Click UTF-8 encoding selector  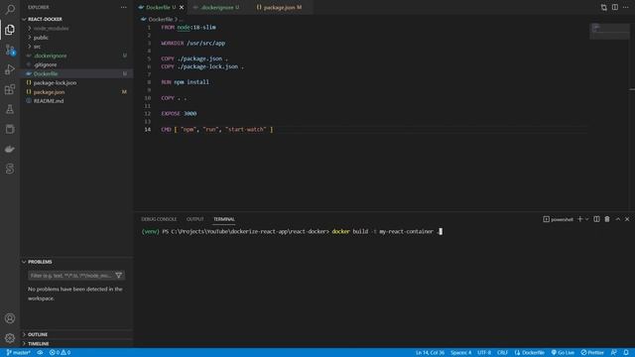[484, 353]
